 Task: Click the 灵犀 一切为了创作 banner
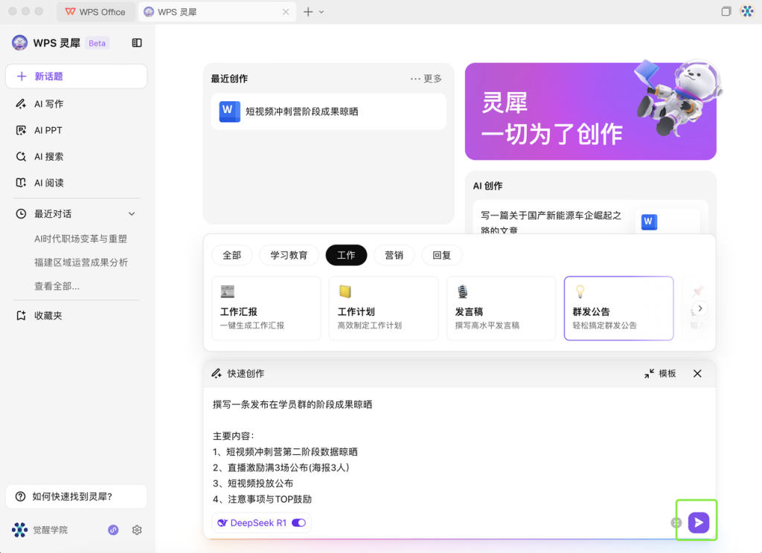point(590,111)
